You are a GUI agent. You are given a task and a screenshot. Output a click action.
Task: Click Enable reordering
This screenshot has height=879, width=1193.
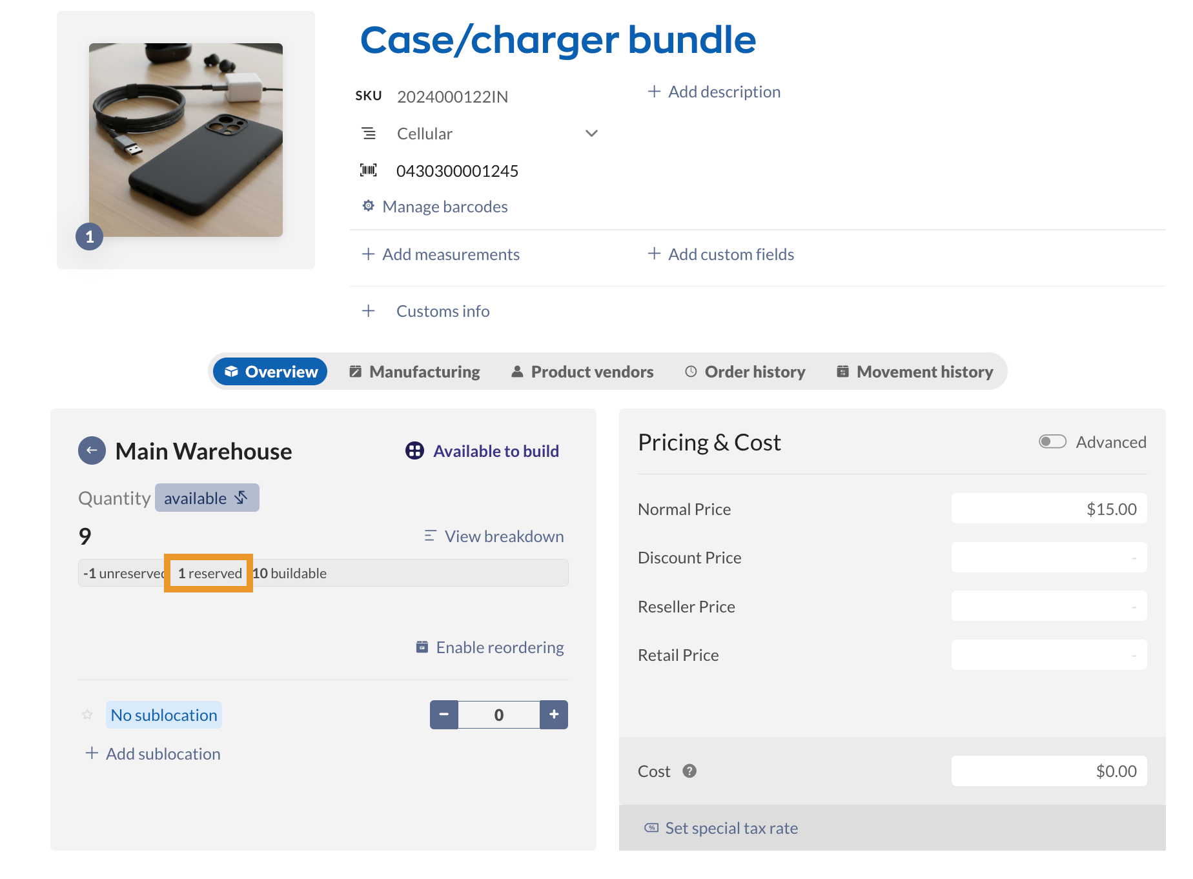(490, 647)
